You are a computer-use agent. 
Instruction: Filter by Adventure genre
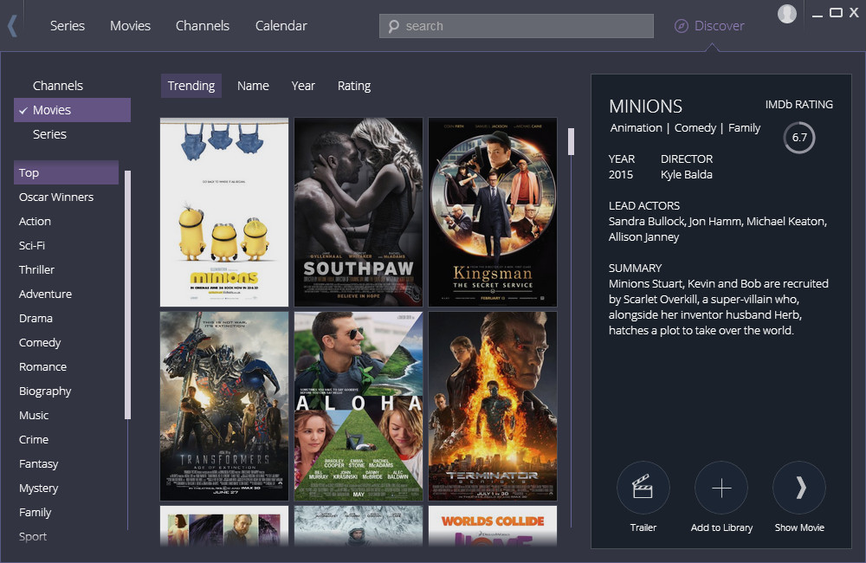(x=45, y=294)
